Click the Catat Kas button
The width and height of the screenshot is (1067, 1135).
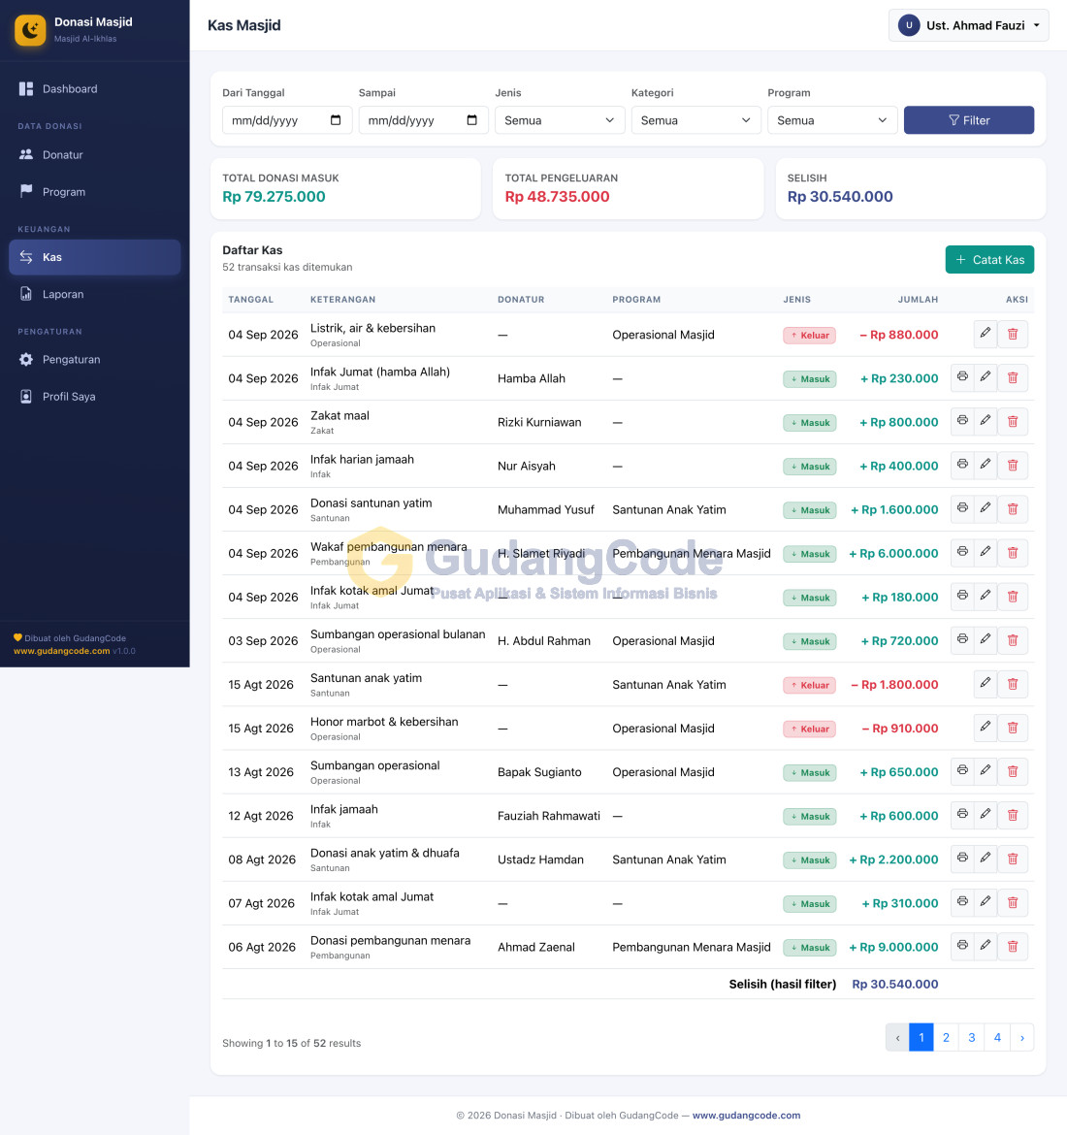pyautogui.click(x=989, y=260)
